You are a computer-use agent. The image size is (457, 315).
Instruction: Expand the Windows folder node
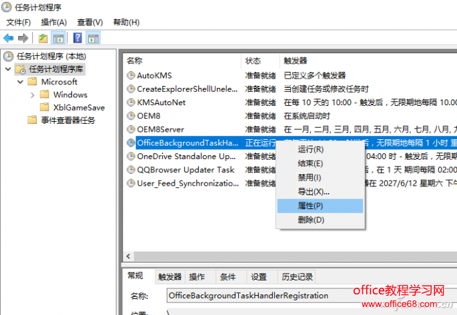point(32,95)
